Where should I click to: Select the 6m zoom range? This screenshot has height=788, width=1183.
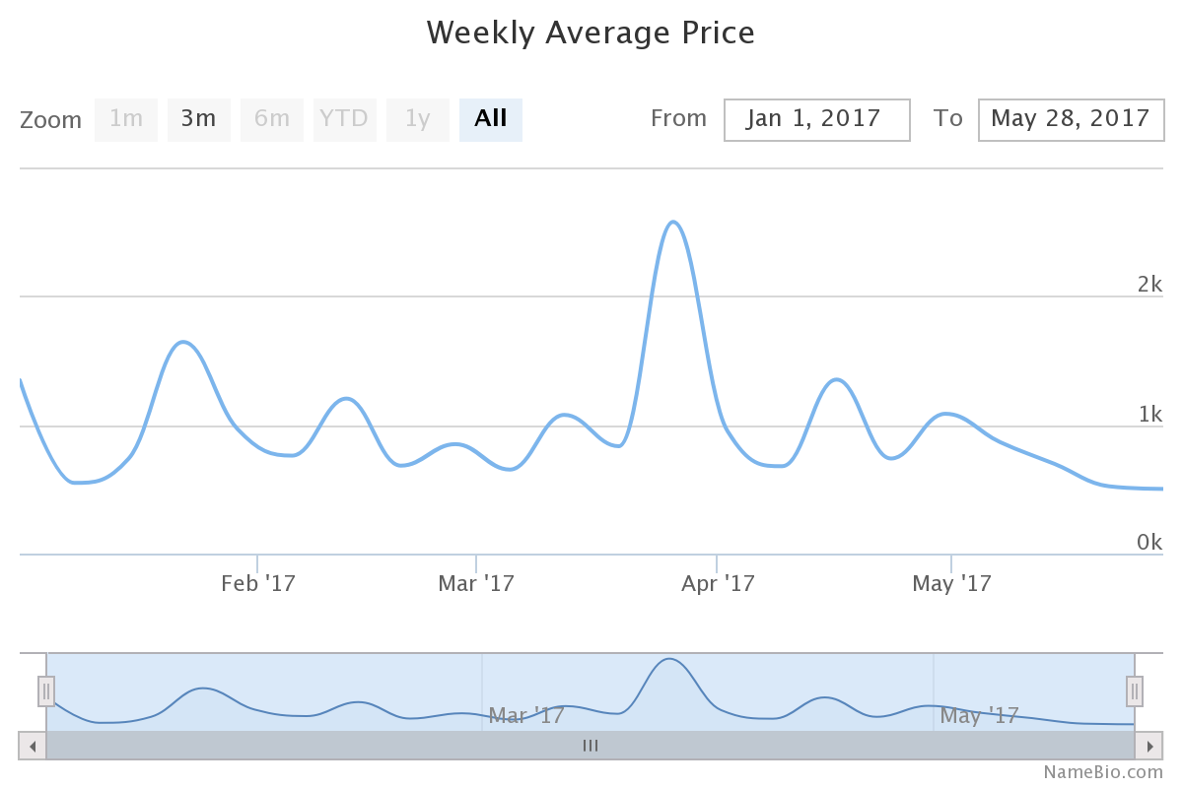coord(272,120)
